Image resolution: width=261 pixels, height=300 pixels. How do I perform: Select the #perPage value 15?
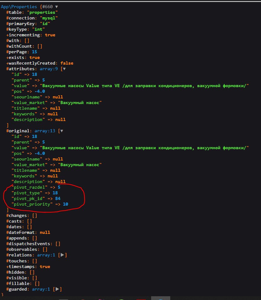click(x=35, y=52)
